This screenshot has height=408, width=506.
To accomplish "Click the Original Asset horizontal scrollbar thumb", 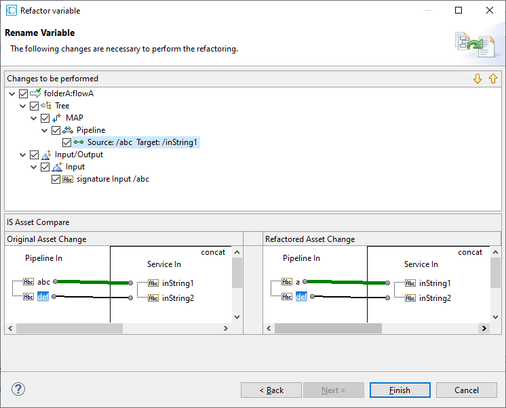I will point(69,328).
